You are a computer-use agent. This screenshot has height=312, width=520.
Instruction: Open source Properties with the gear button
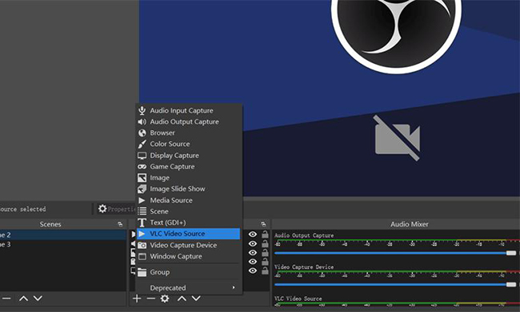116,209
